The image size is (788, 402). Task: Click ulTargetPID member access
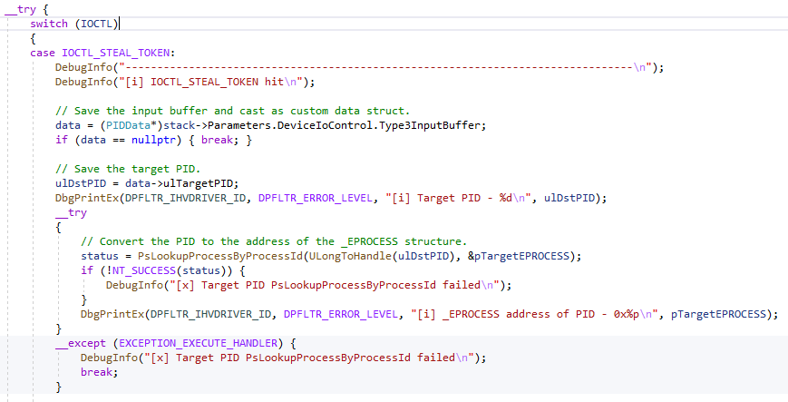pos(198,183)
